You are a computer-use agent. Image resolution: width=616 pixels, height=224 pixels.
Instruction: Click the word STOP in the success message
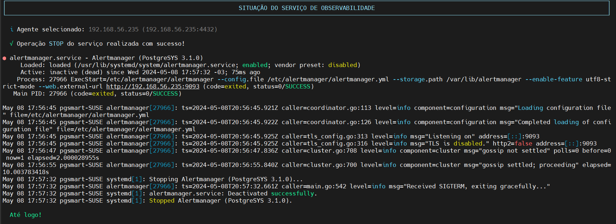pos(56,44)
